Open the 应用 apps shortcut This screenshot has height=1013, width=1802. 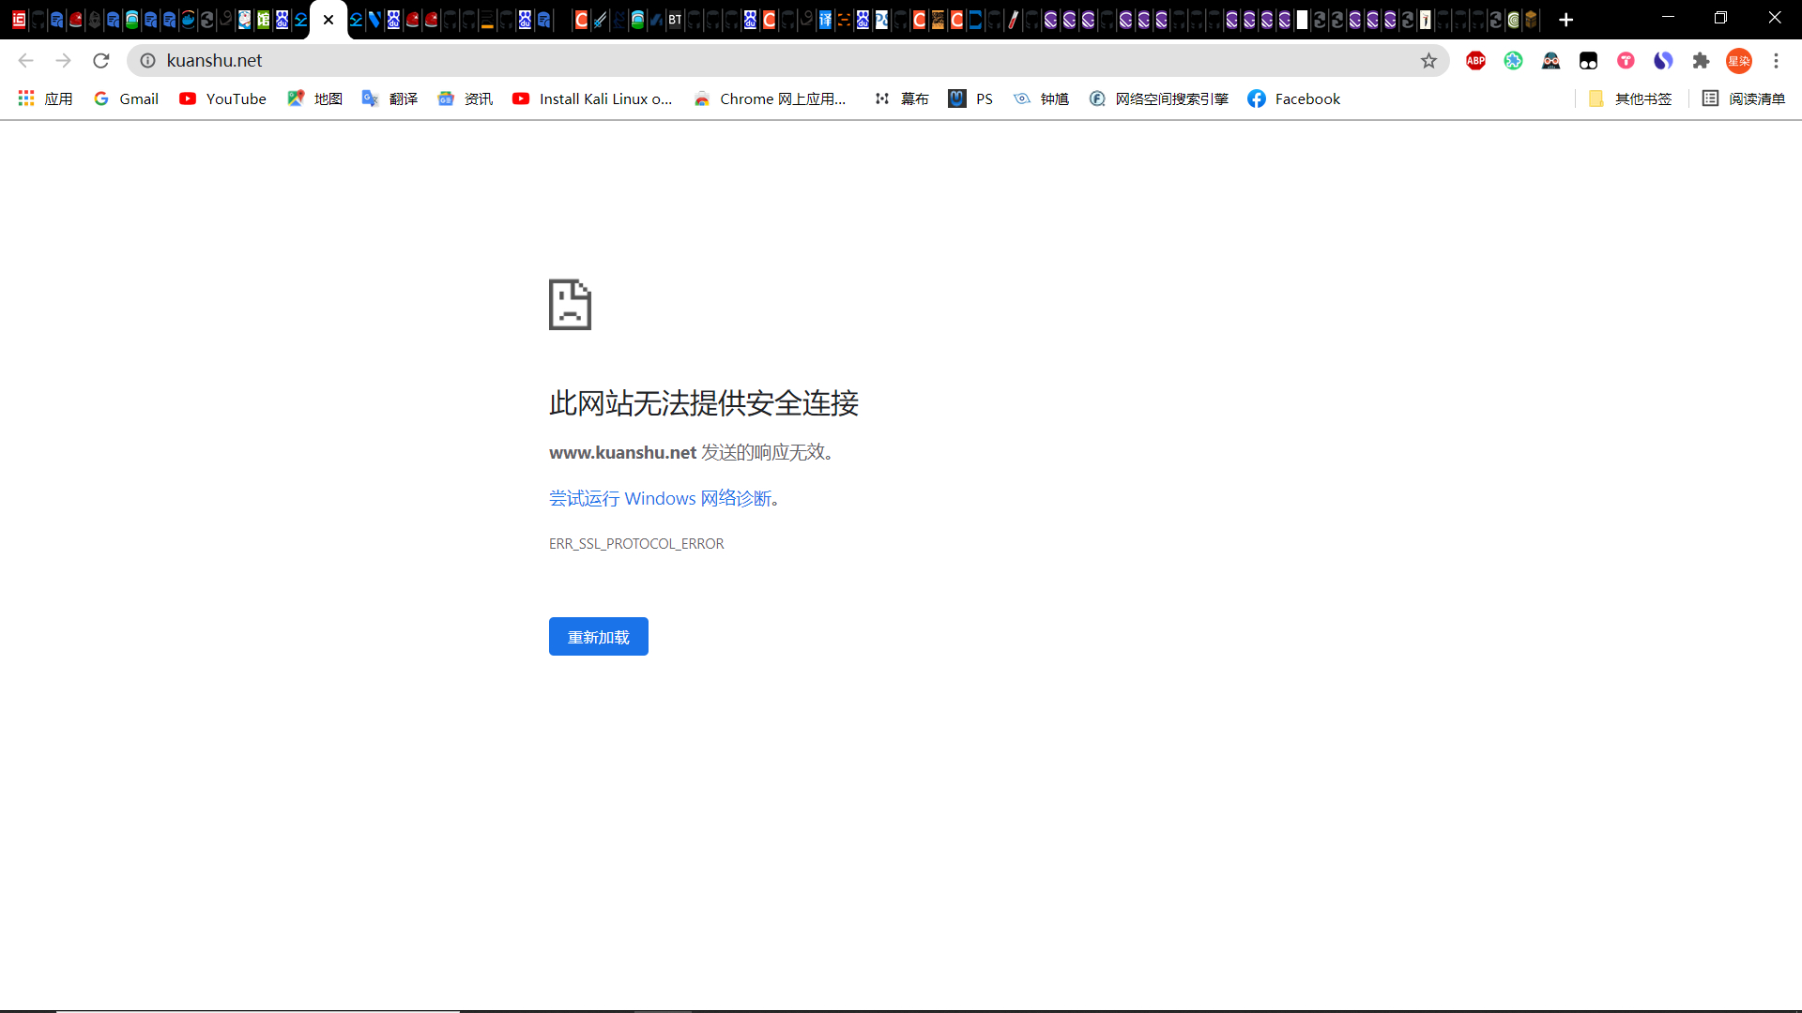45,98
